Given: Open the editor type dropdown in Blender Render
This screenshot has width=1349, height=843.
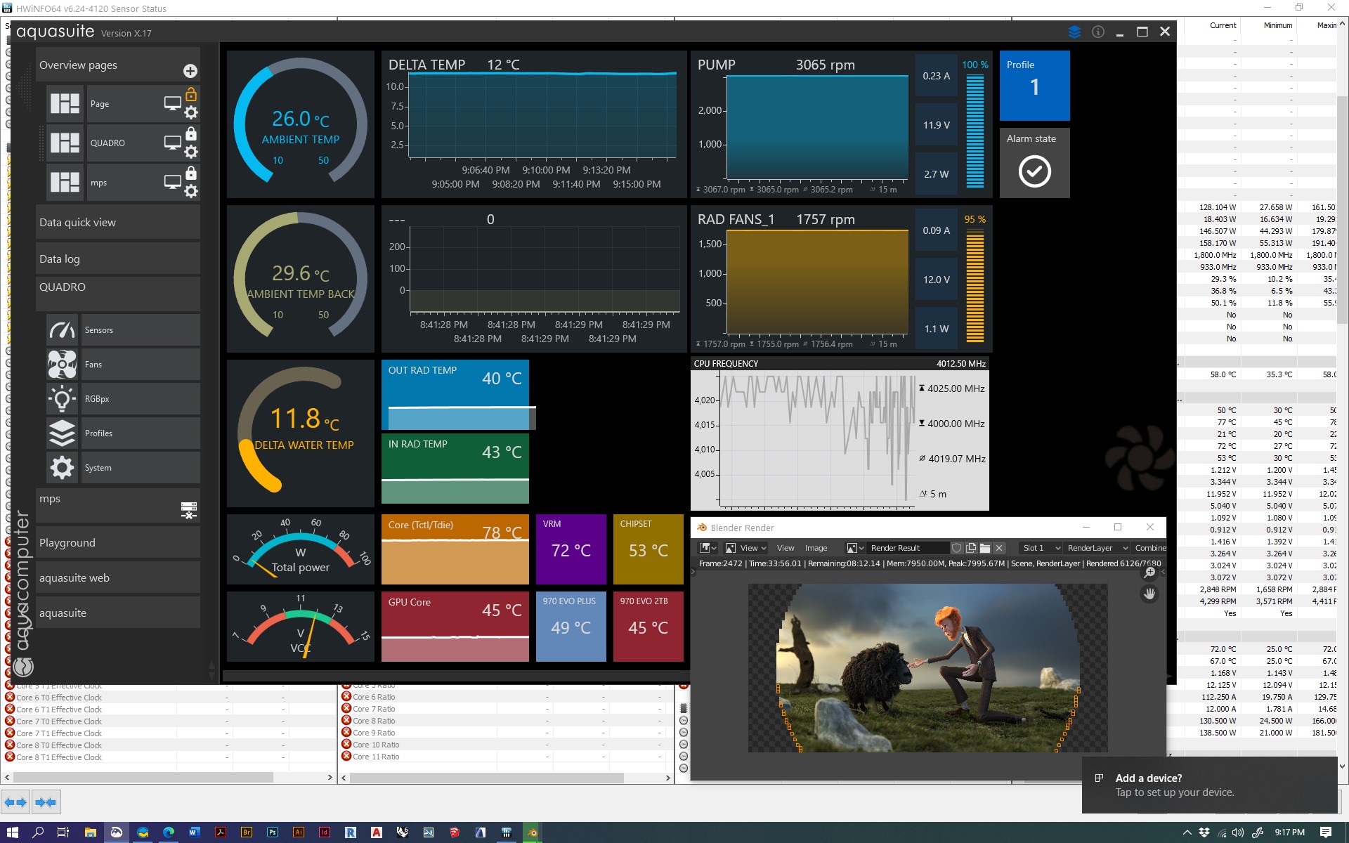Looking at the screenshot, I should pyautogui.click(x=708, y=548).
